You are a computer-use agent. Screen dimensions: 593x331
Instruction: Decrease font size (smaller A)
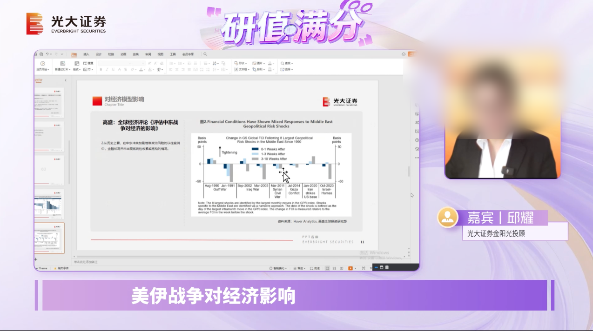point(155,63)
